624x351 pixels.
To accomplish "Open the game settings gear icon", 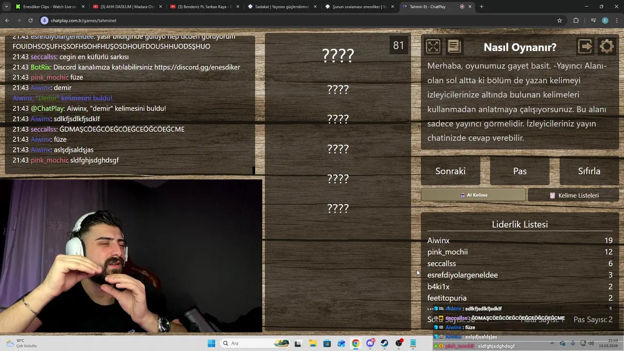I will click(607, 46).
